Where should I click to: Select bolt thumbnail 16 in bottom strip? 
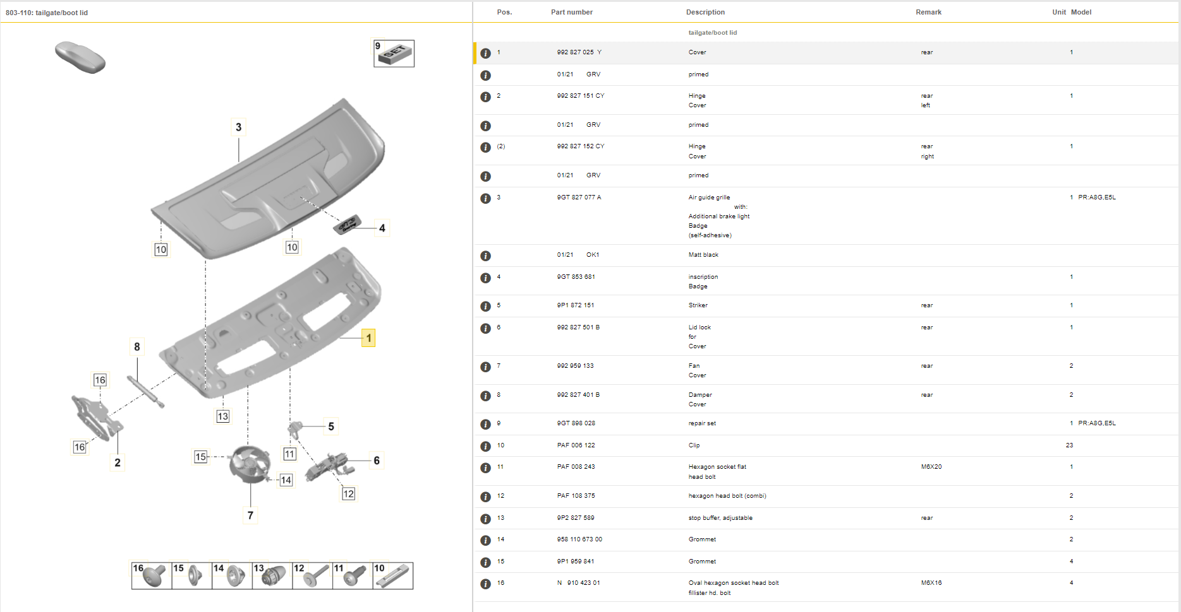[x=152, y=575]
